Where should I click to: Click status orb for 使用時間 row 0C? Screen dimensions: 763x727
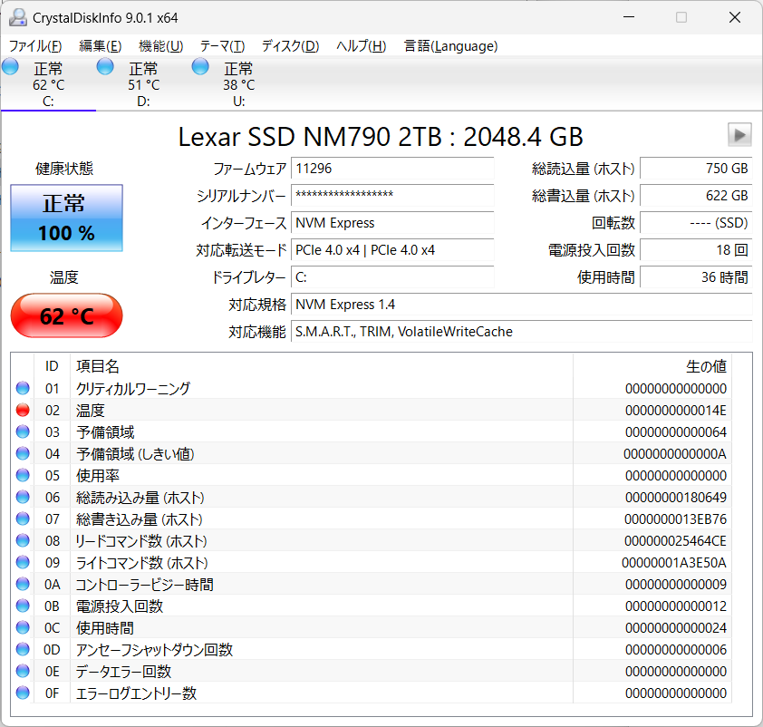click(23, 627)
